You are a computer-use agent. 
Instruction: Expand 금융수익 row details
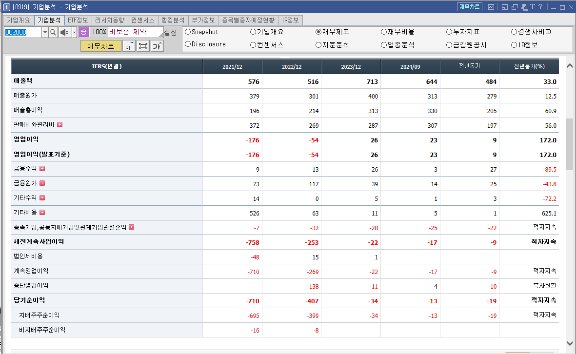point(42,169)
